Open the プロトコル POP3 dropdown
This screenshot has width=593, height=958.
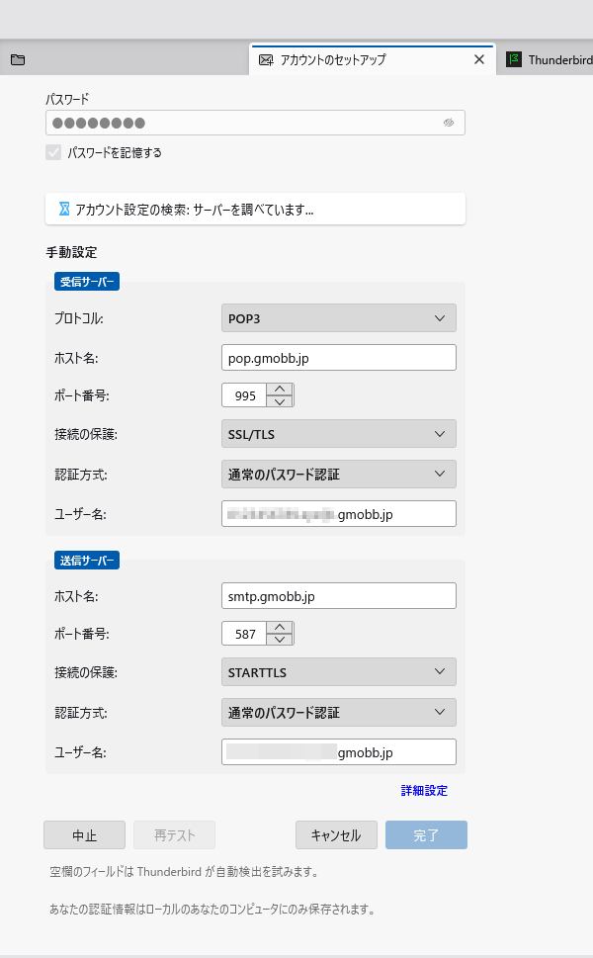pos(338,318)
